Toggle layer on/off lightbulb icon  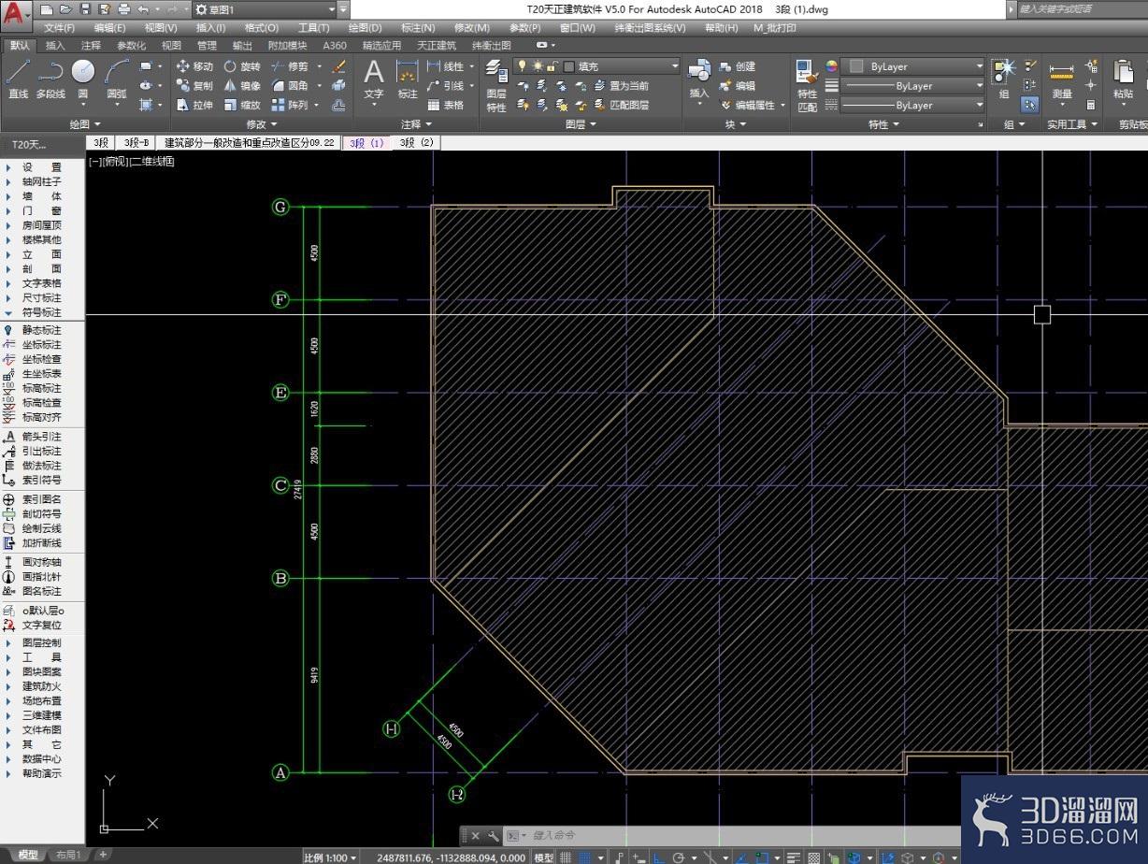[523, 66]
